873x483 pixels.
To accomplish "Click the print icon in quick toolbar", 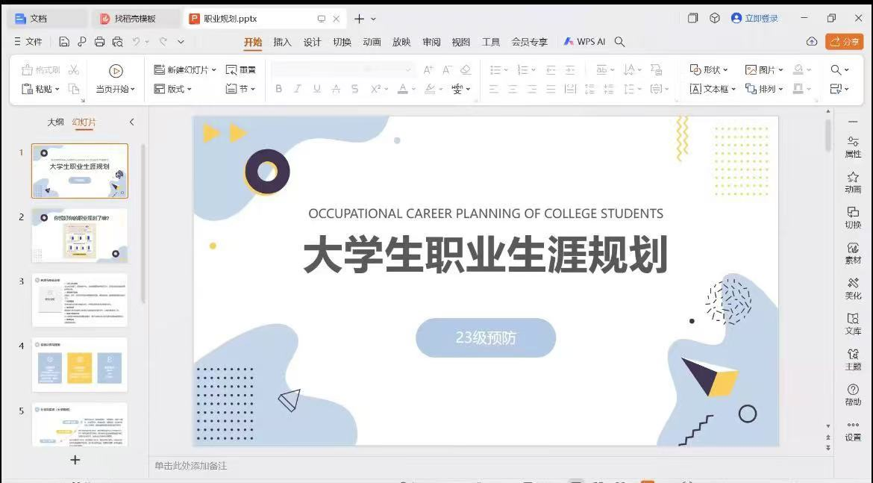I will tap(99, 42).
